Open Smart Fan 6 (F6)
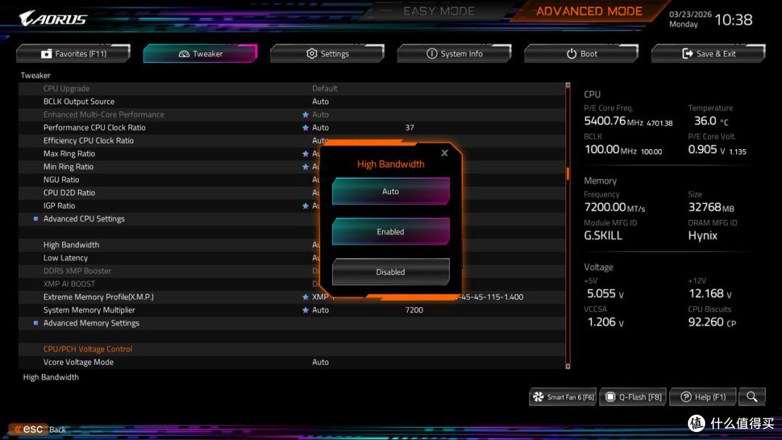Image resolution: width=782 pixels, height=440 pixels. click(x=563, y=397)
